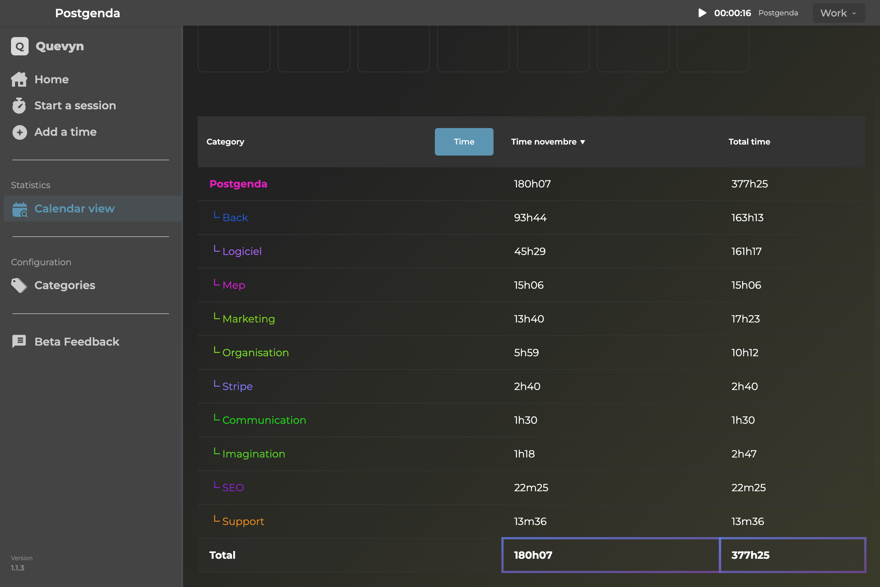The height and width of the screenshot is (587, 880).
Task: Click the 161h17 total time for Logiciel
Action: (x=747, y=252)
